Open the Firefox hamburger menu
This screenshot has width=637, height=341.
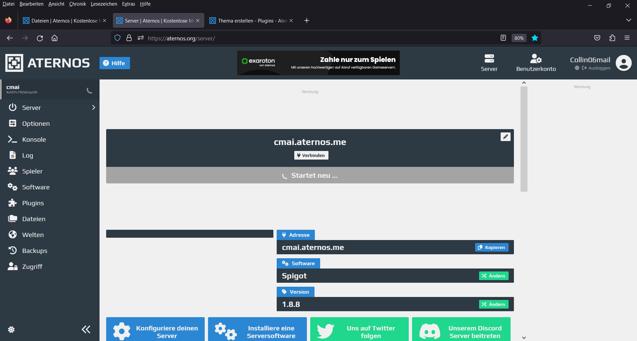pyautogui.click(x=627, y=38)
